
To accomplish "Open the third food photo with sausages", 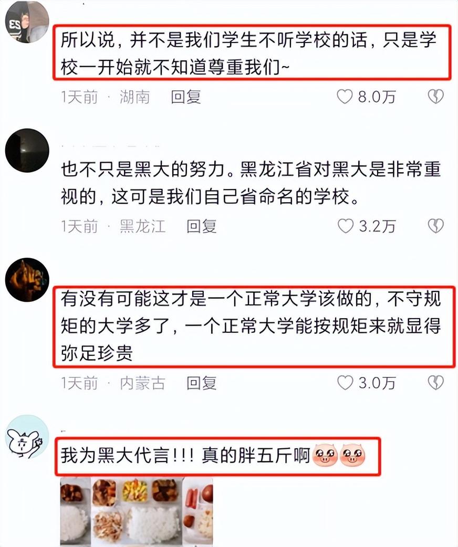I will (198, 512).
